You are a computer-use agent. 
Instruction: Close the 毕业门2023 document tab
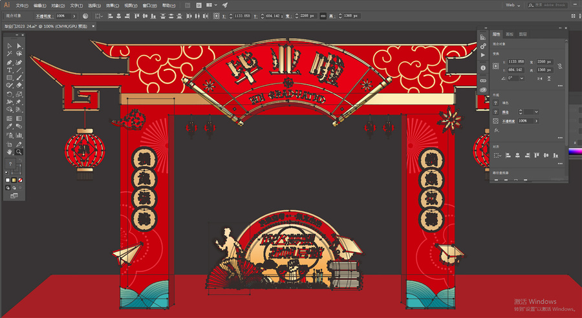pyautogui.click(x=93, y=26)
